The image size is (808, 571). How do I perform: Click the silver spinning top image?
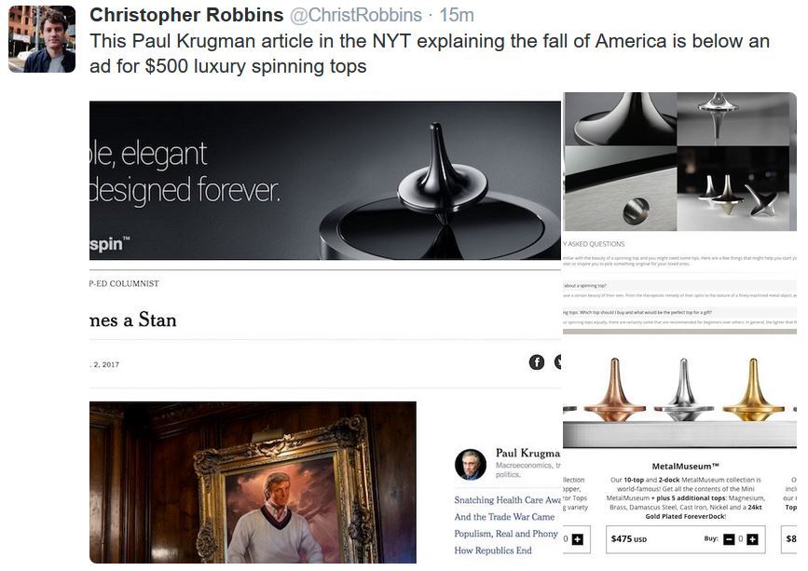(683, 386)
